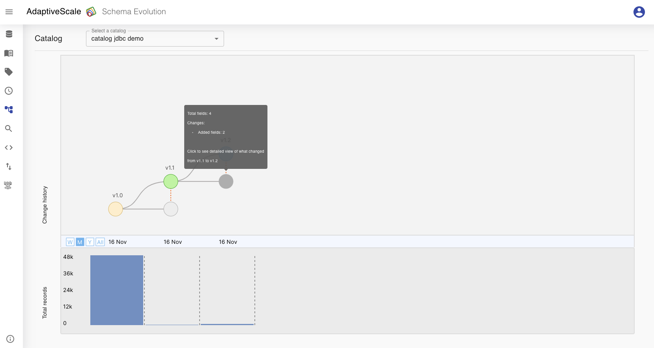The height and width of the screenshot is (348, 654).
Task: Select the light gray node below v1.1
Action: [x=171, y=209]
